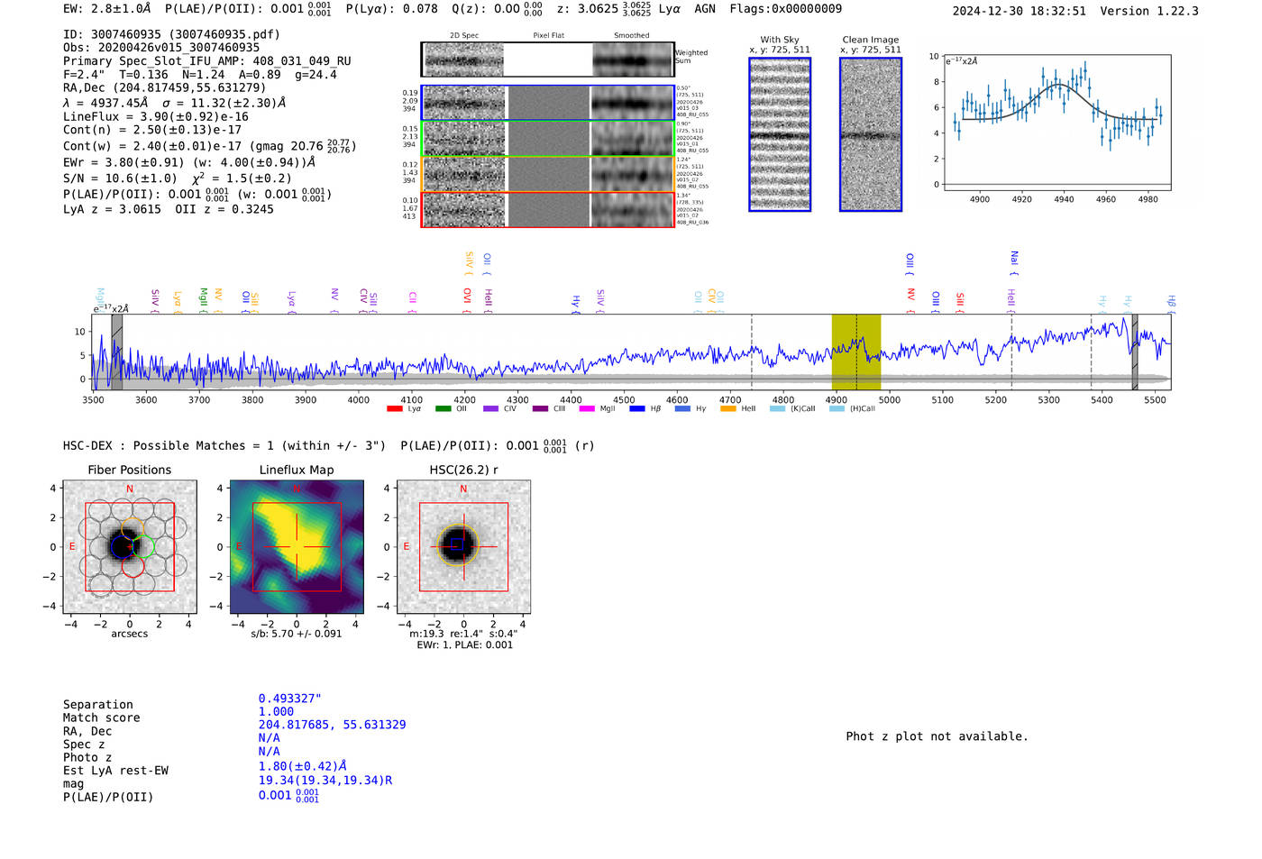Click the green OII legend swatch

[443, 409]
